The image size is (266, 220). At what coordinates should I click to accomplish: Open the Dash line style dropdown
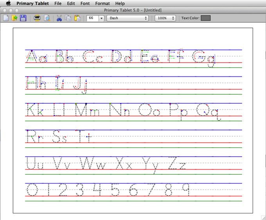point(128,18)
